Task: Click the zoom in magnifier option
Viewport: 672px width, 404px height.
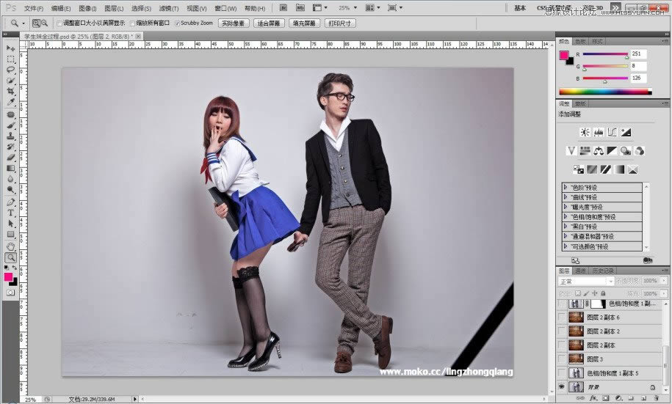Action: (35, 23)
